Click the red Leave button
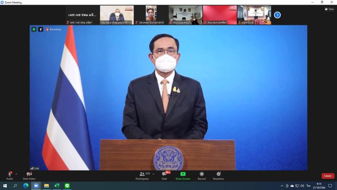The width and height of the screenshot is (337, 190). point(328,176)
